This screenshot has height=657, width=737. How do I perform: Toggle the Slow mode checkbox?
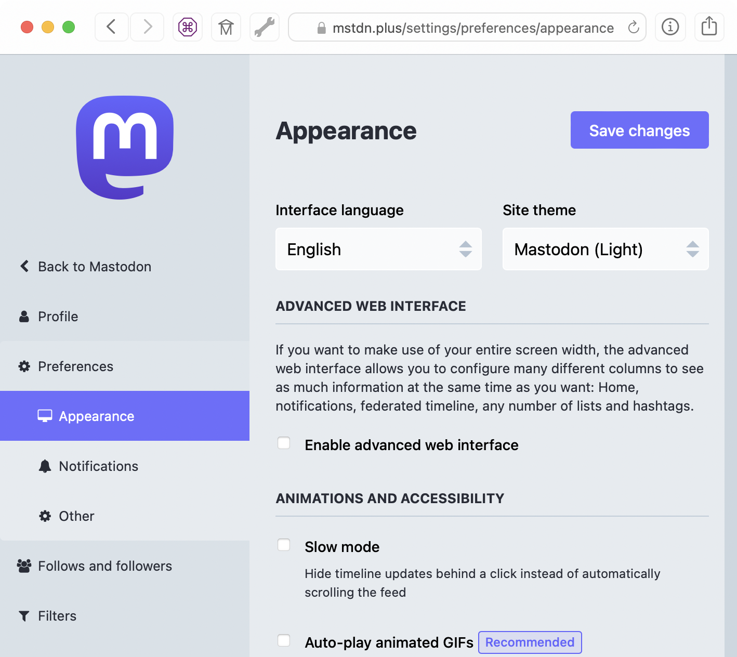[284, 545]
